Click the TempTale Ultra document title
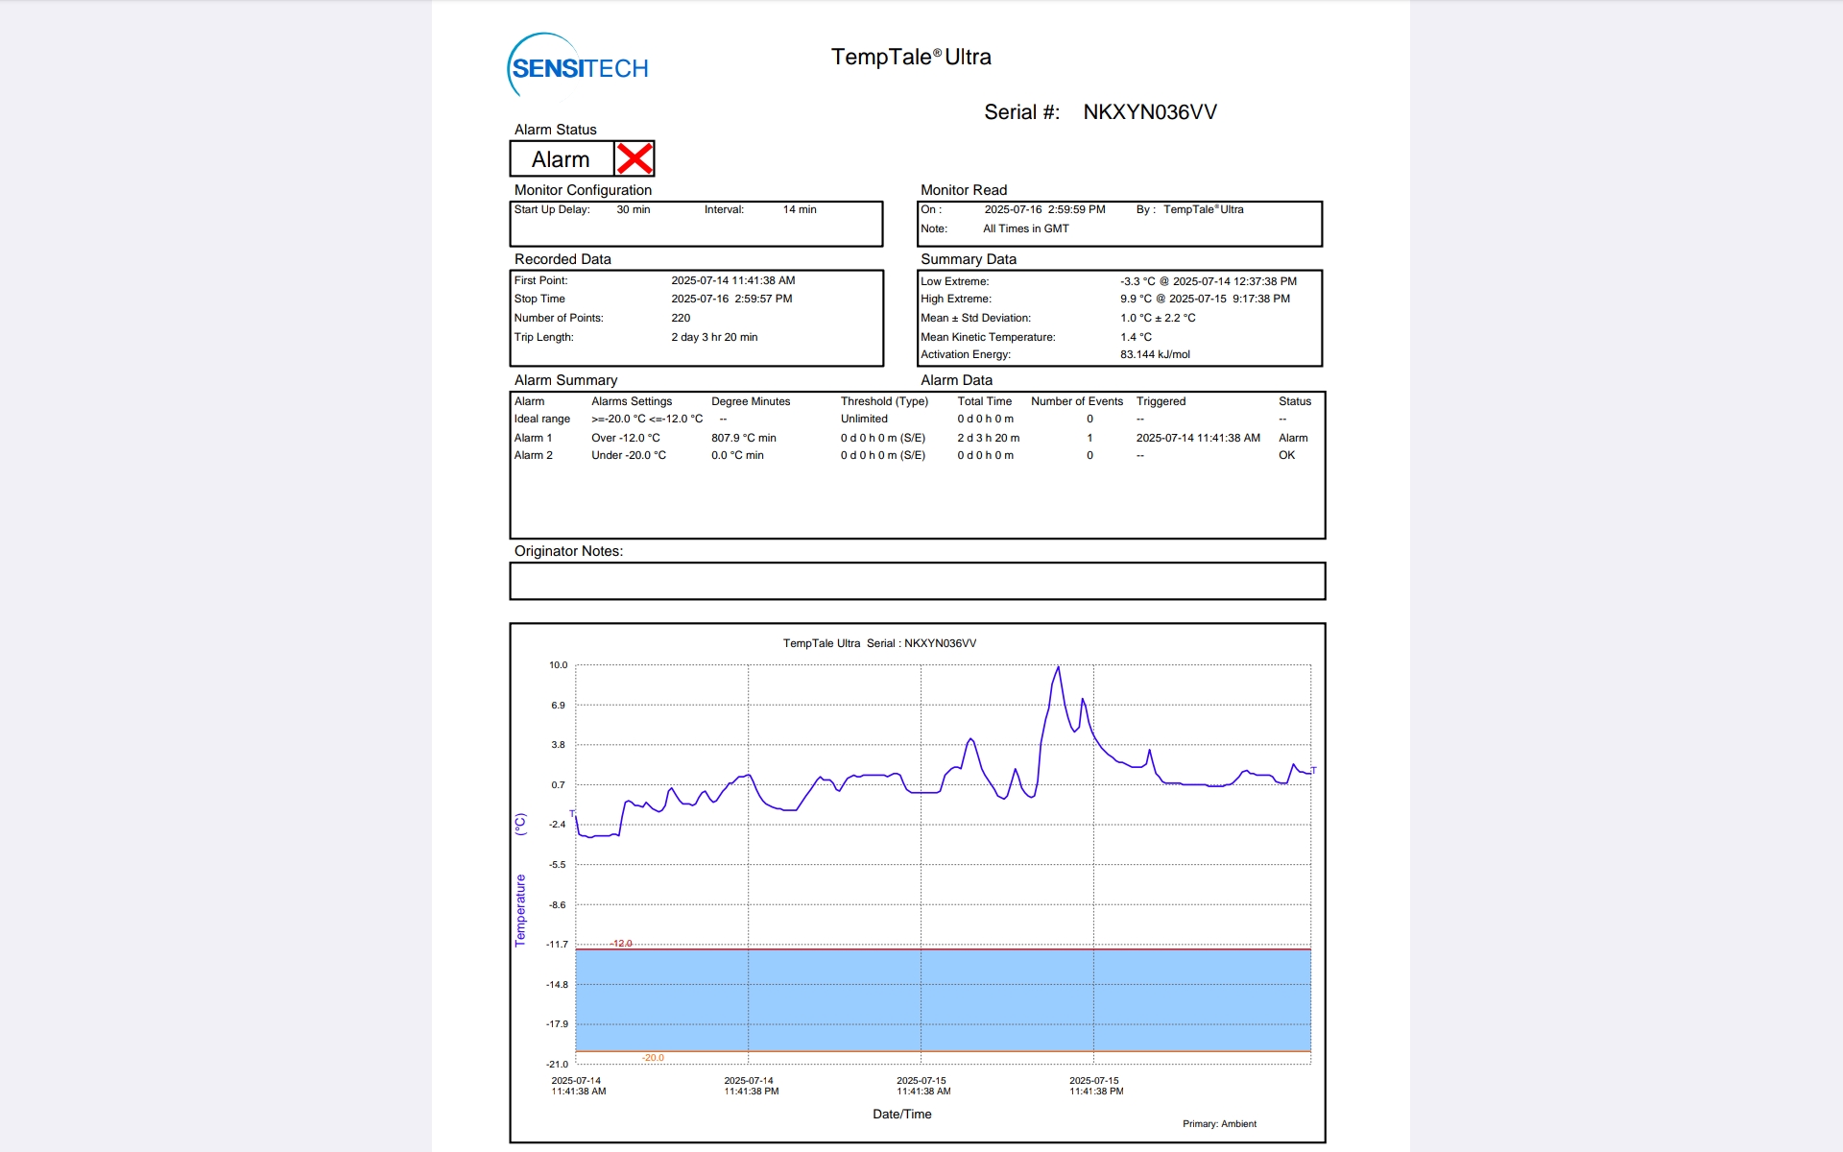The height and width of the screenshot is (1152, 1843). [910, 58]
